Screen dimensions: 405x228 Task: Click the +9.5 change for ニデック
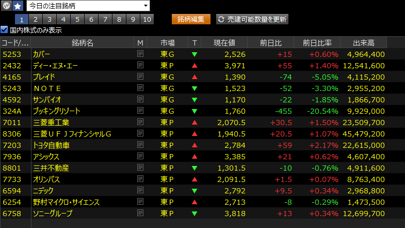tap(283, 191)
